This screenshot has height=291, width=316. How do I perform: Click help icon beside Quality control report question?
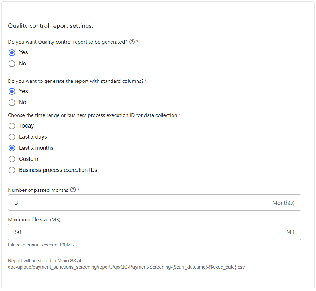tap(132, 42)
